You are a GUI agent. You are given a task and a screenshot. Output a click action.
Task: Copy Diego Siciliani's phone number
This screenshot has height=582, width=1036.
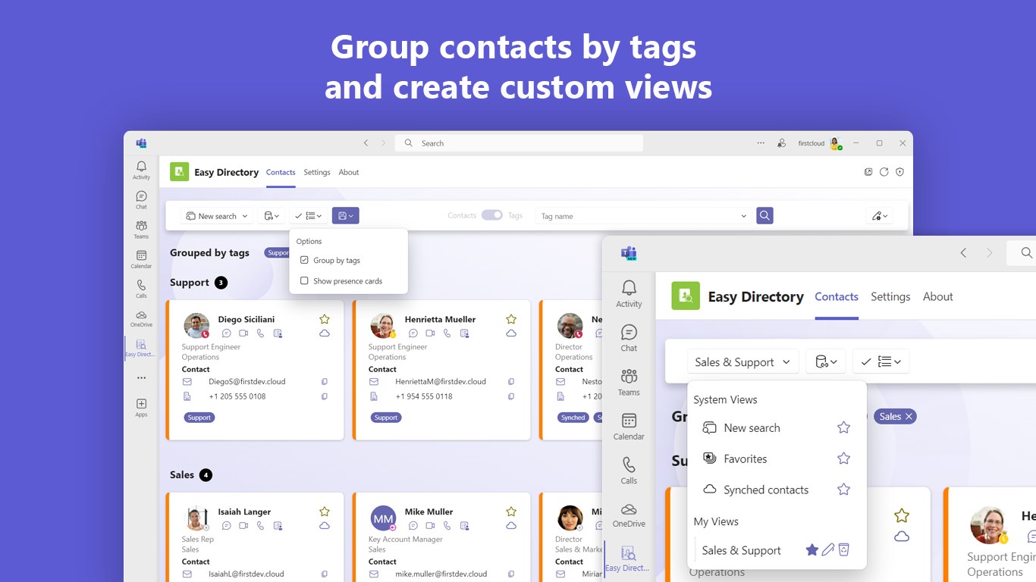(324, 396)
